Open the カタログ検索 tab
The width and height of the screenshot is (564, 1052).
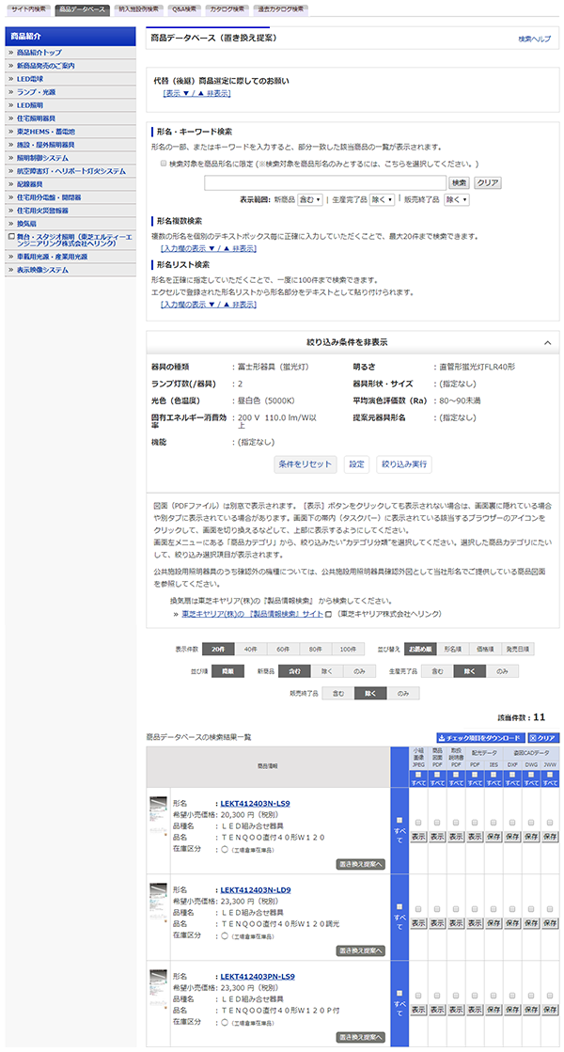tap(227, 9)
